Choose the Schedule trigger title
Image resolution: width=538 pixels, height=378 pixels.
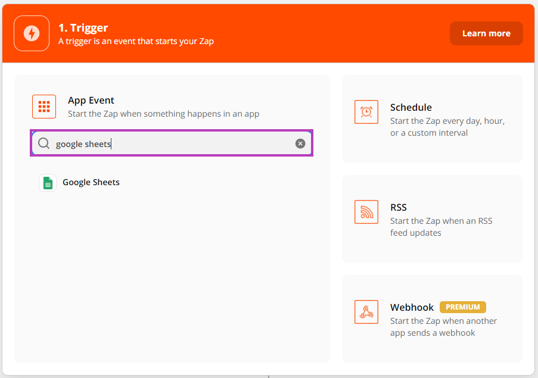point(411,107)
